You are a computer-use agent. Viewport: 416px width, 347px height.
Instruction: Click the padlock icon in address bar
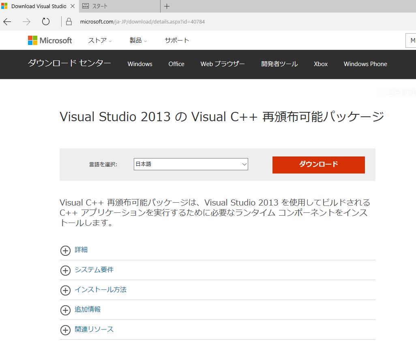[69, 21]
